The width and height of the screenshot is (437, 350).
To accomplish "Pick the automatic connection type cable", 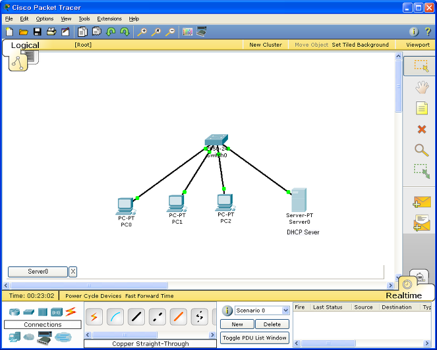I will 94,317.
